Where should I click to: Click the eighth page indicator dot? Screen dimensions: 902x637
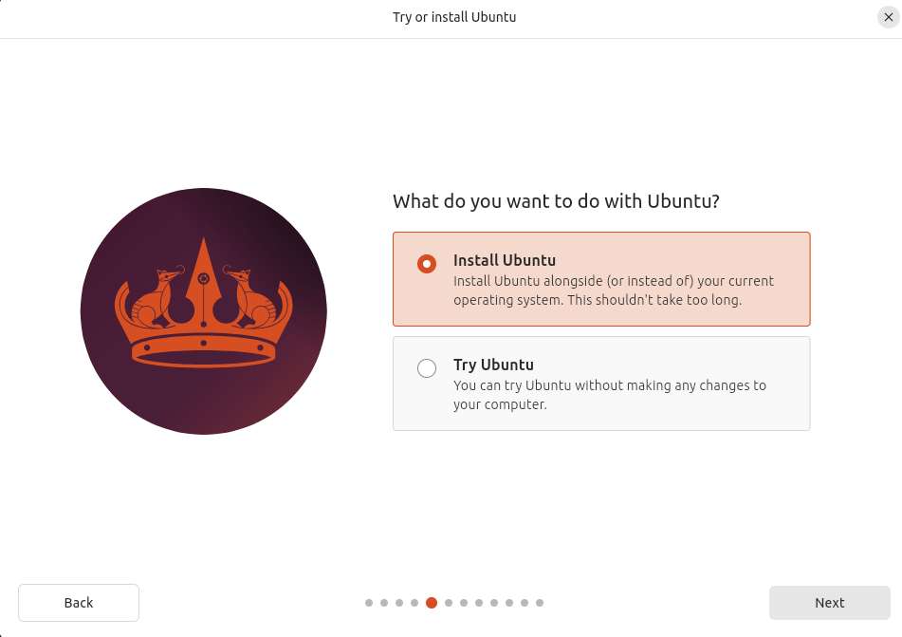point(479,603)
